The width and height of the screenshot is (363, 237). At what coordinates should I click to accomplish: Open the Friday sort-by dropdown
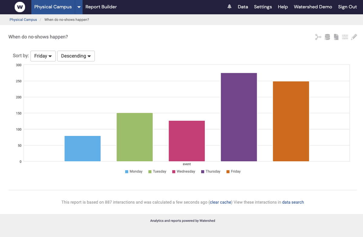[43, 56]
